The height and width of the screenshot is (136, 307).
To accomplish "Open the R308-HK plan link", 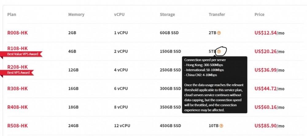I will pos(17,89).
